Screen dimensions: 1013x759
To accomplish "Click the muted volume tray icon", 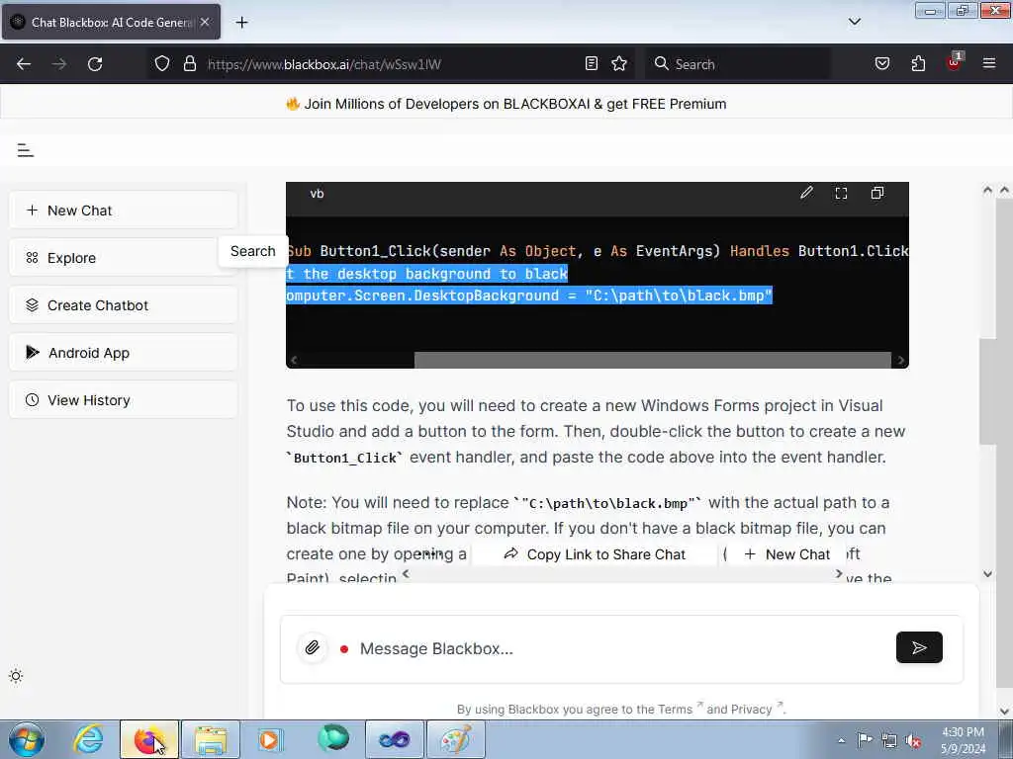I will coord(913,740).
